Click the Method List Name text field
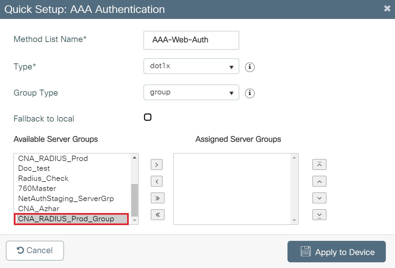The image size is (395, 268). 191,40
